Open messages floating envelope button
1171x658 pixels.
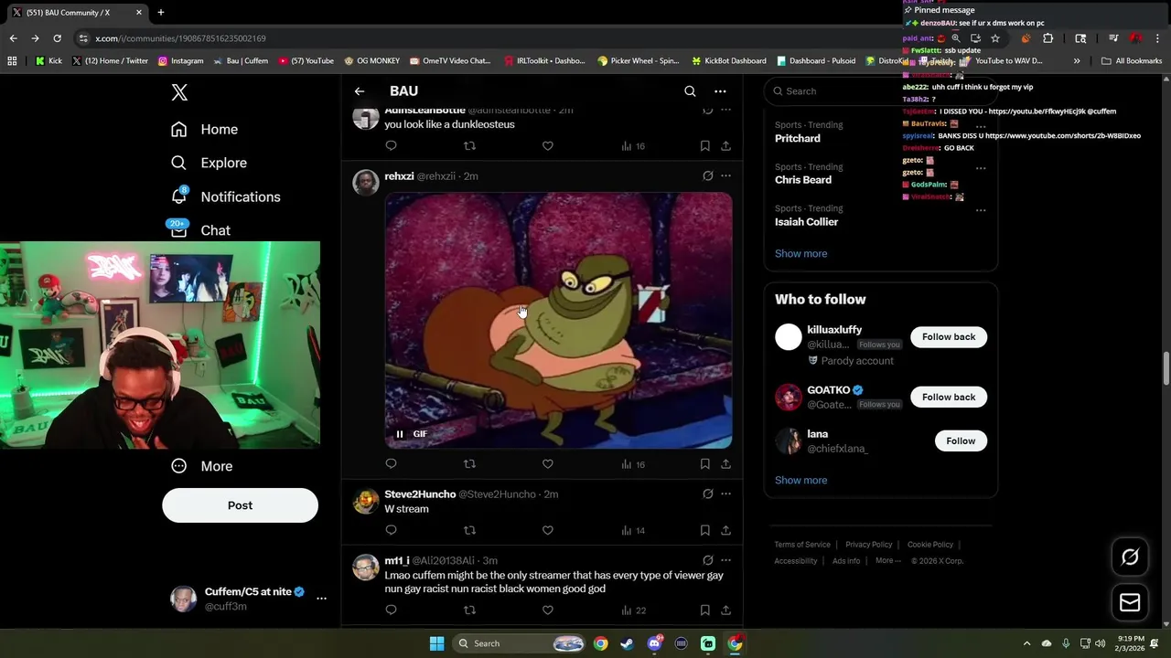click(1130, 602)
